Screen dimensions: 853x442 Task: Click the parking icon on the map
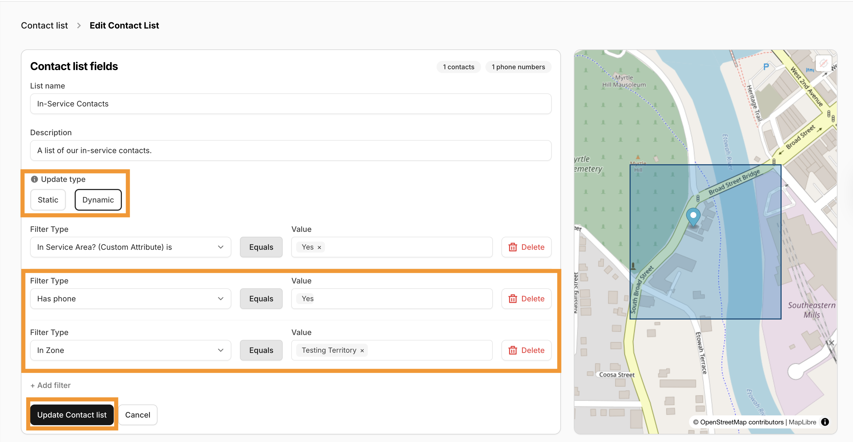click(x=766, y=67)
